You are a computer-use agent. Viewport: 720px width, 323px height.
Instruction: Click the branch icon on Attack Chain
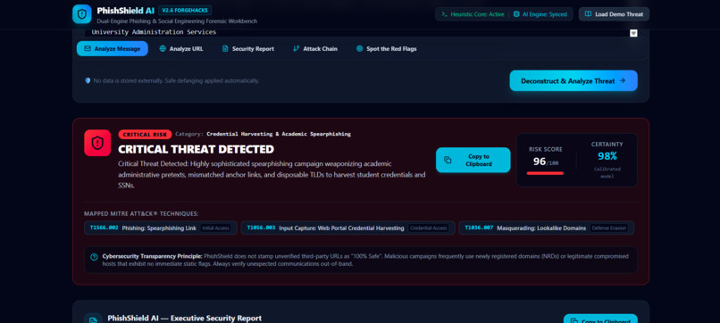click(x=297, y=49)
